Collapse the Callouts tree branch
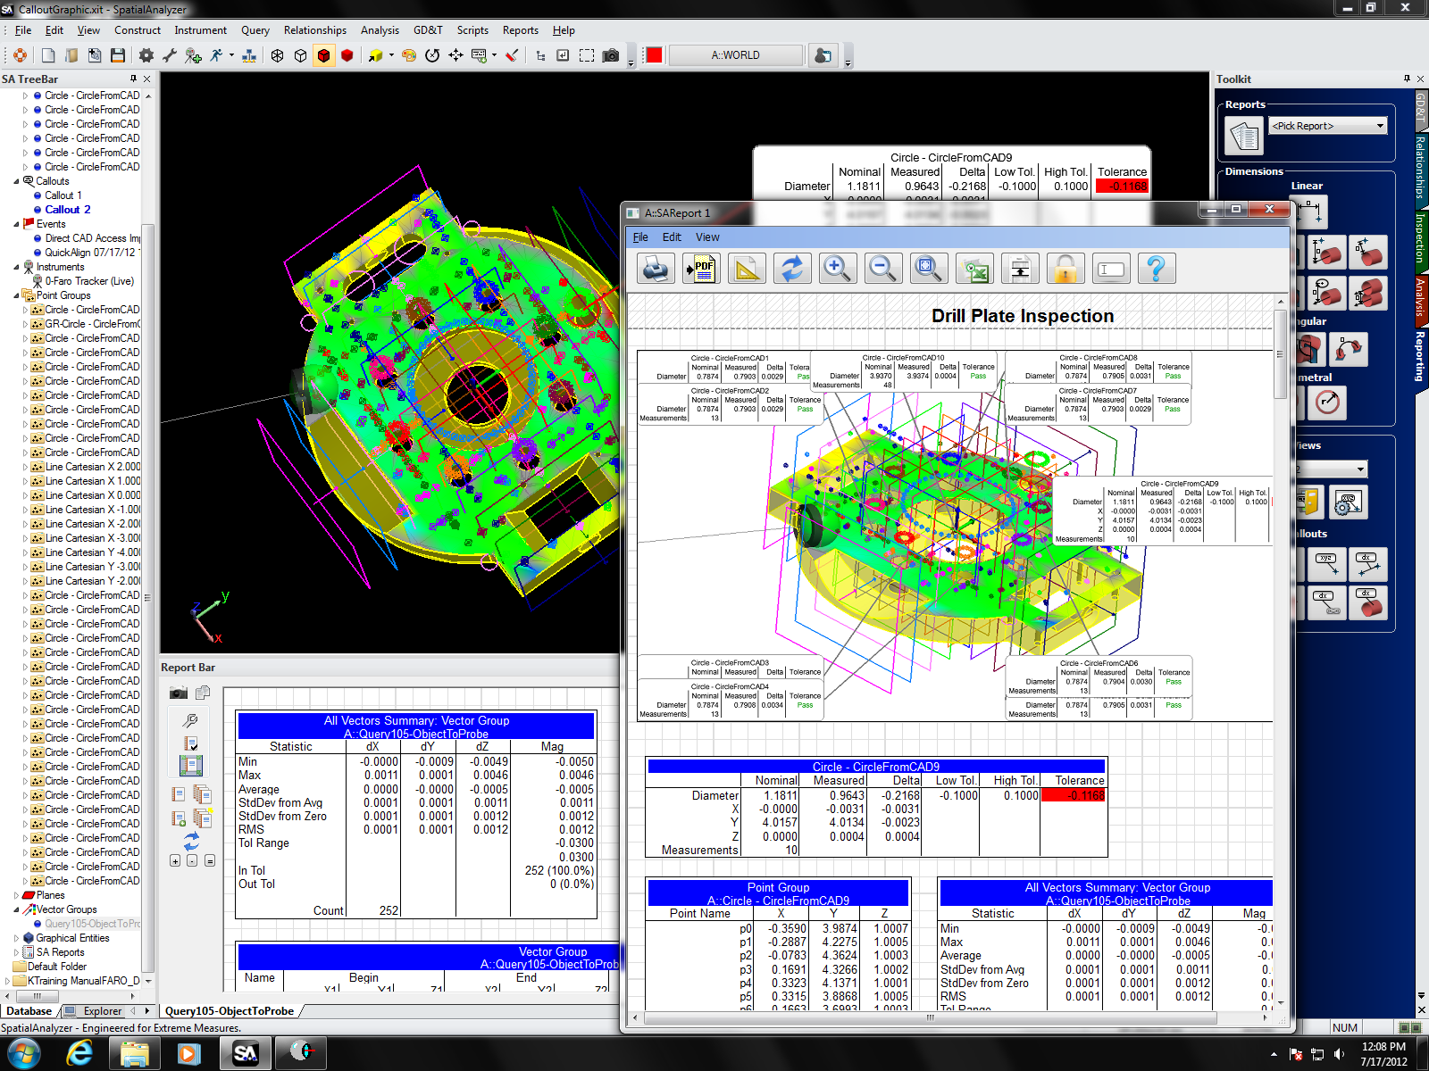 pos(15,180)
